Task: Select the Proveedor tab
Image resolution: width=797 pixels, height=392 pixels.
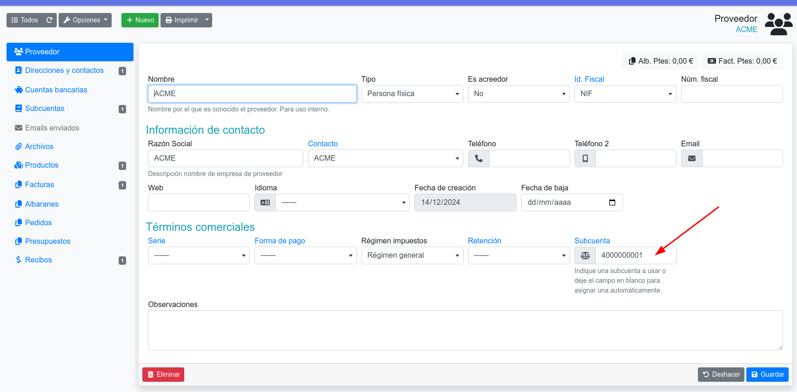Action: click(70, 52)
